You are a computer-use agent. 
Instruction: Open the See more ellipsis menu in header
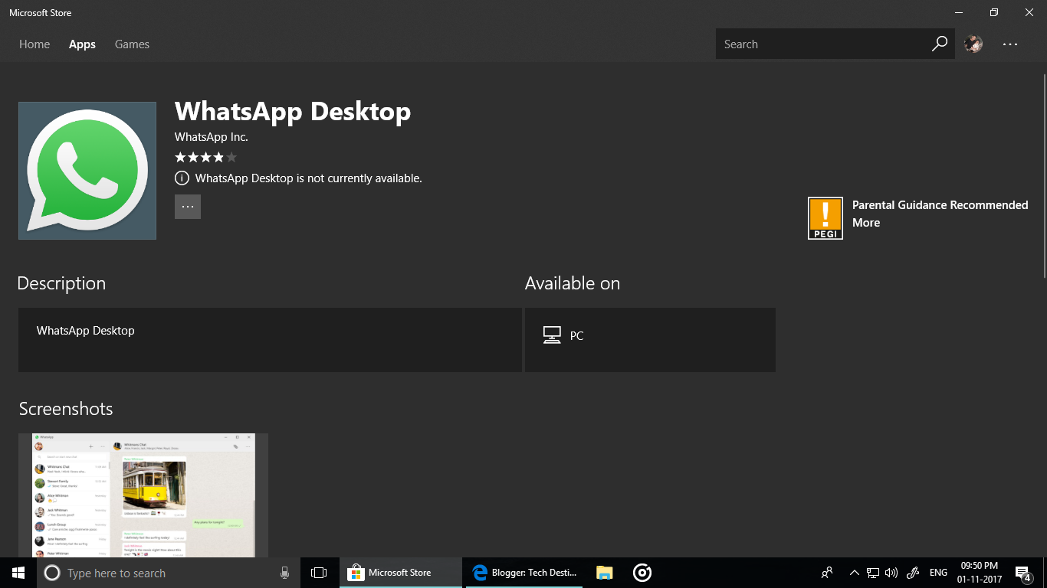[x=1010, y=44]
